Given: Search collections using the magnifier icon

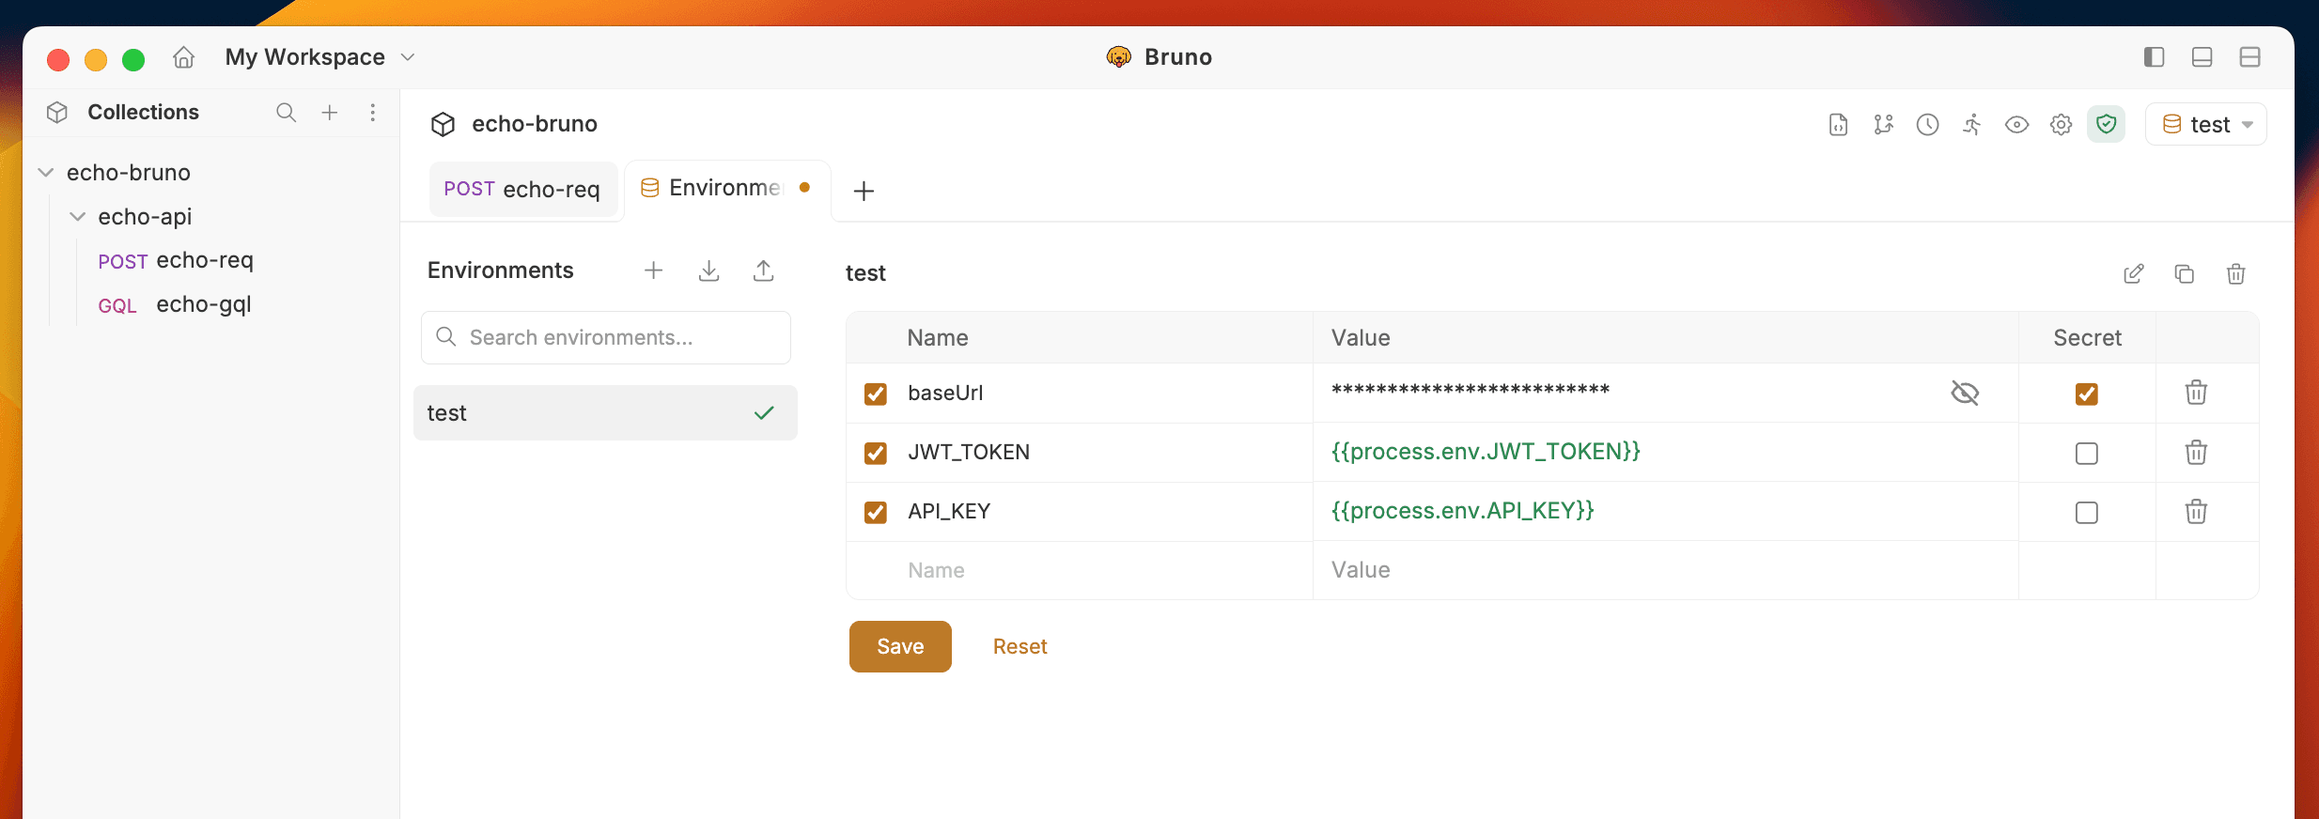Looking at the screenshot, I should (286, 113).
